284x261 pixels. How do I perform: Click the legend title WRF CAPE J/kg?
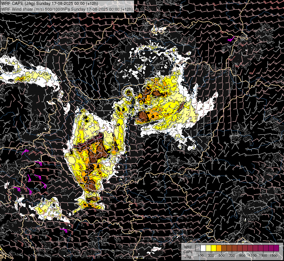(188, 252)
